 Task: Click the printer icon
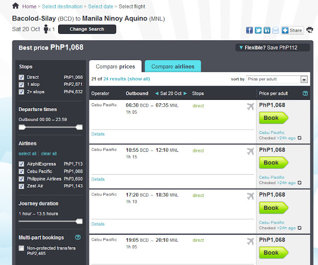tap(310, 30)
